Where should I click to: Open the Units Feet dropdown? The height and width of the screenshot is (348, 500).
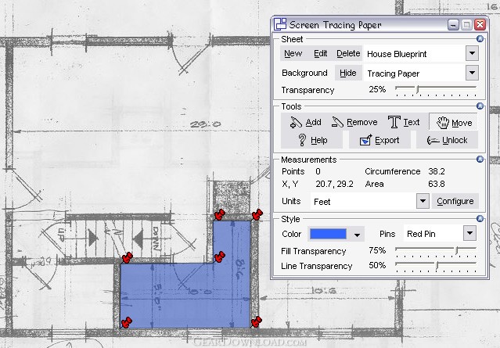pyautogui.click(x=423, y=202)
